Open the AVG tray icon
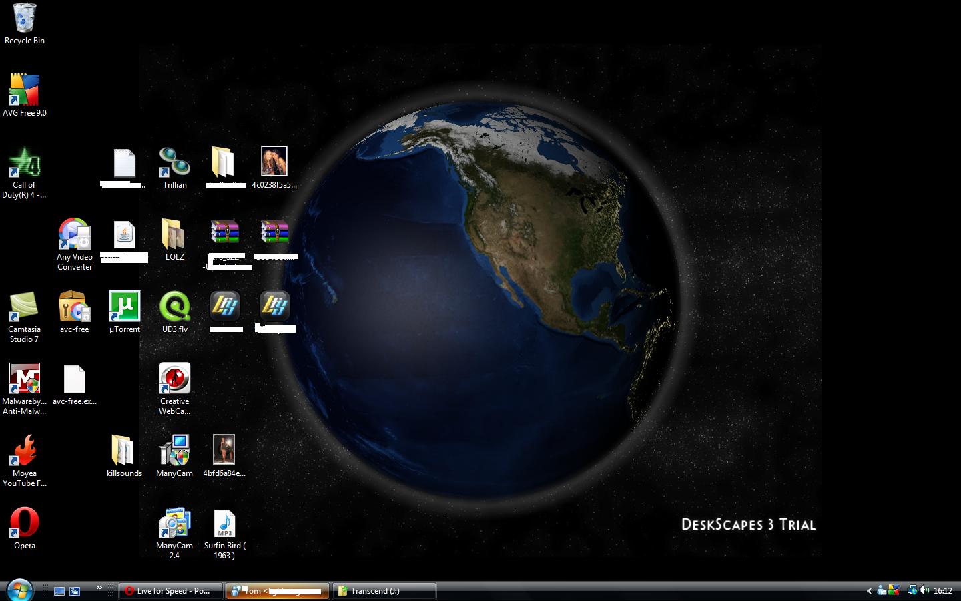Screen dimensions: 961x601 (894, 590)
